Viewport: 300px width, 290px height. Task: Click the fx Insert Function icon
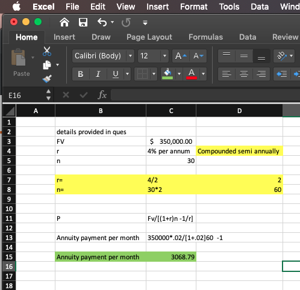102,95
